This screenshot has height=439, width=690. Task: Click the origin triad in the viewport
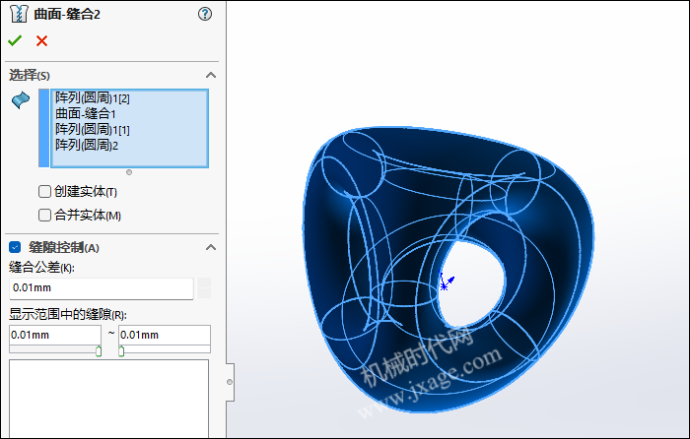pos(447,282)
